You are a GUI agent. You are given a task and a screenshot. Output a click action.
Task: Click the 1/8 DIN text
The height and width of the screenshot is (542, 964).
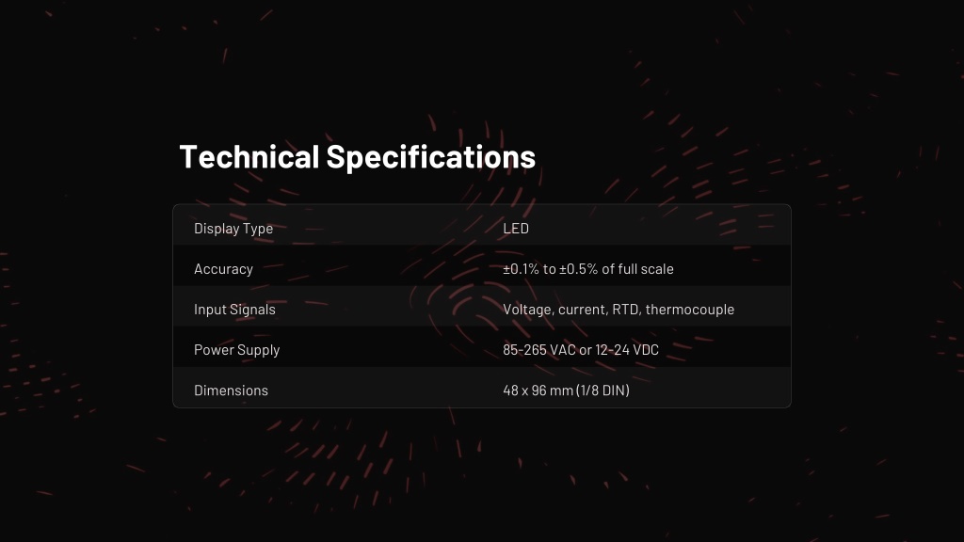pos(602,391)
